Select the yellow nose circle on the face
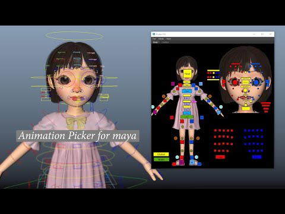285x214 pixels. point(245,90)
